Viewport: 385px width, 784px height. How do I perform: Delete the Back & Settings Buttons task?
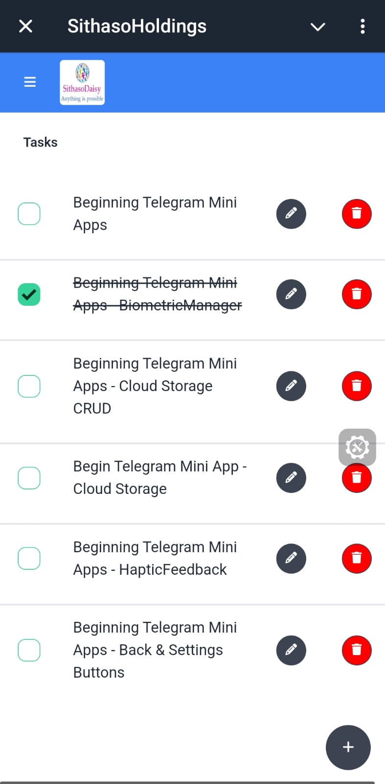point(357,650)
